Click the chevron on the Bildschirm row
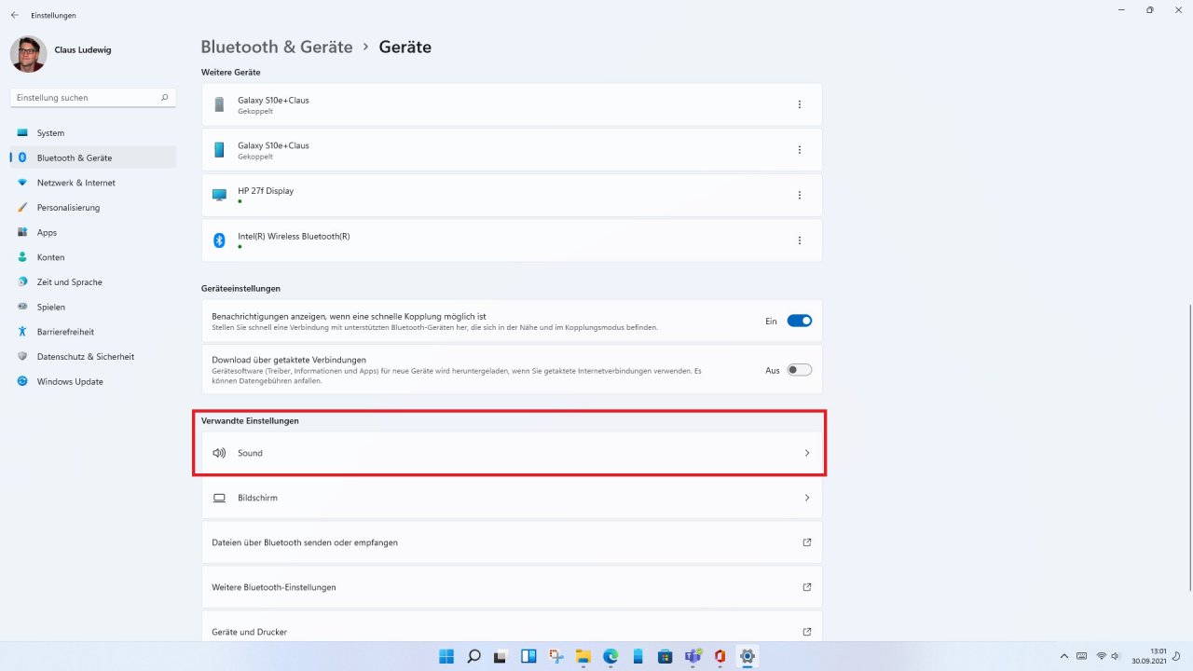 (x=807, y=498)
